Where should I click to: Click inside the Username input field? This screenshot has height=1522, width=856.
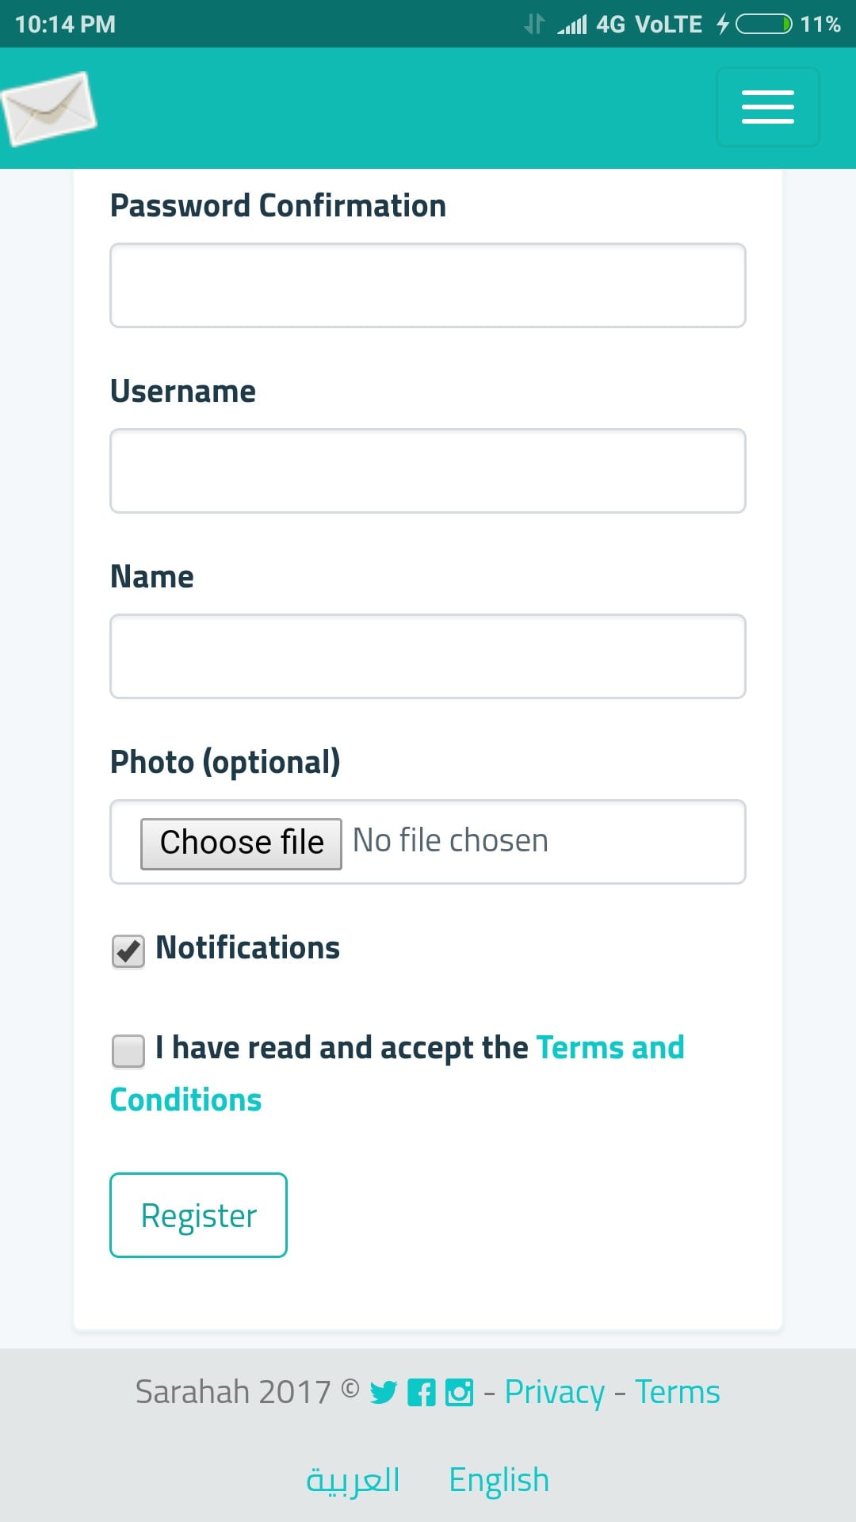point(427,471)
